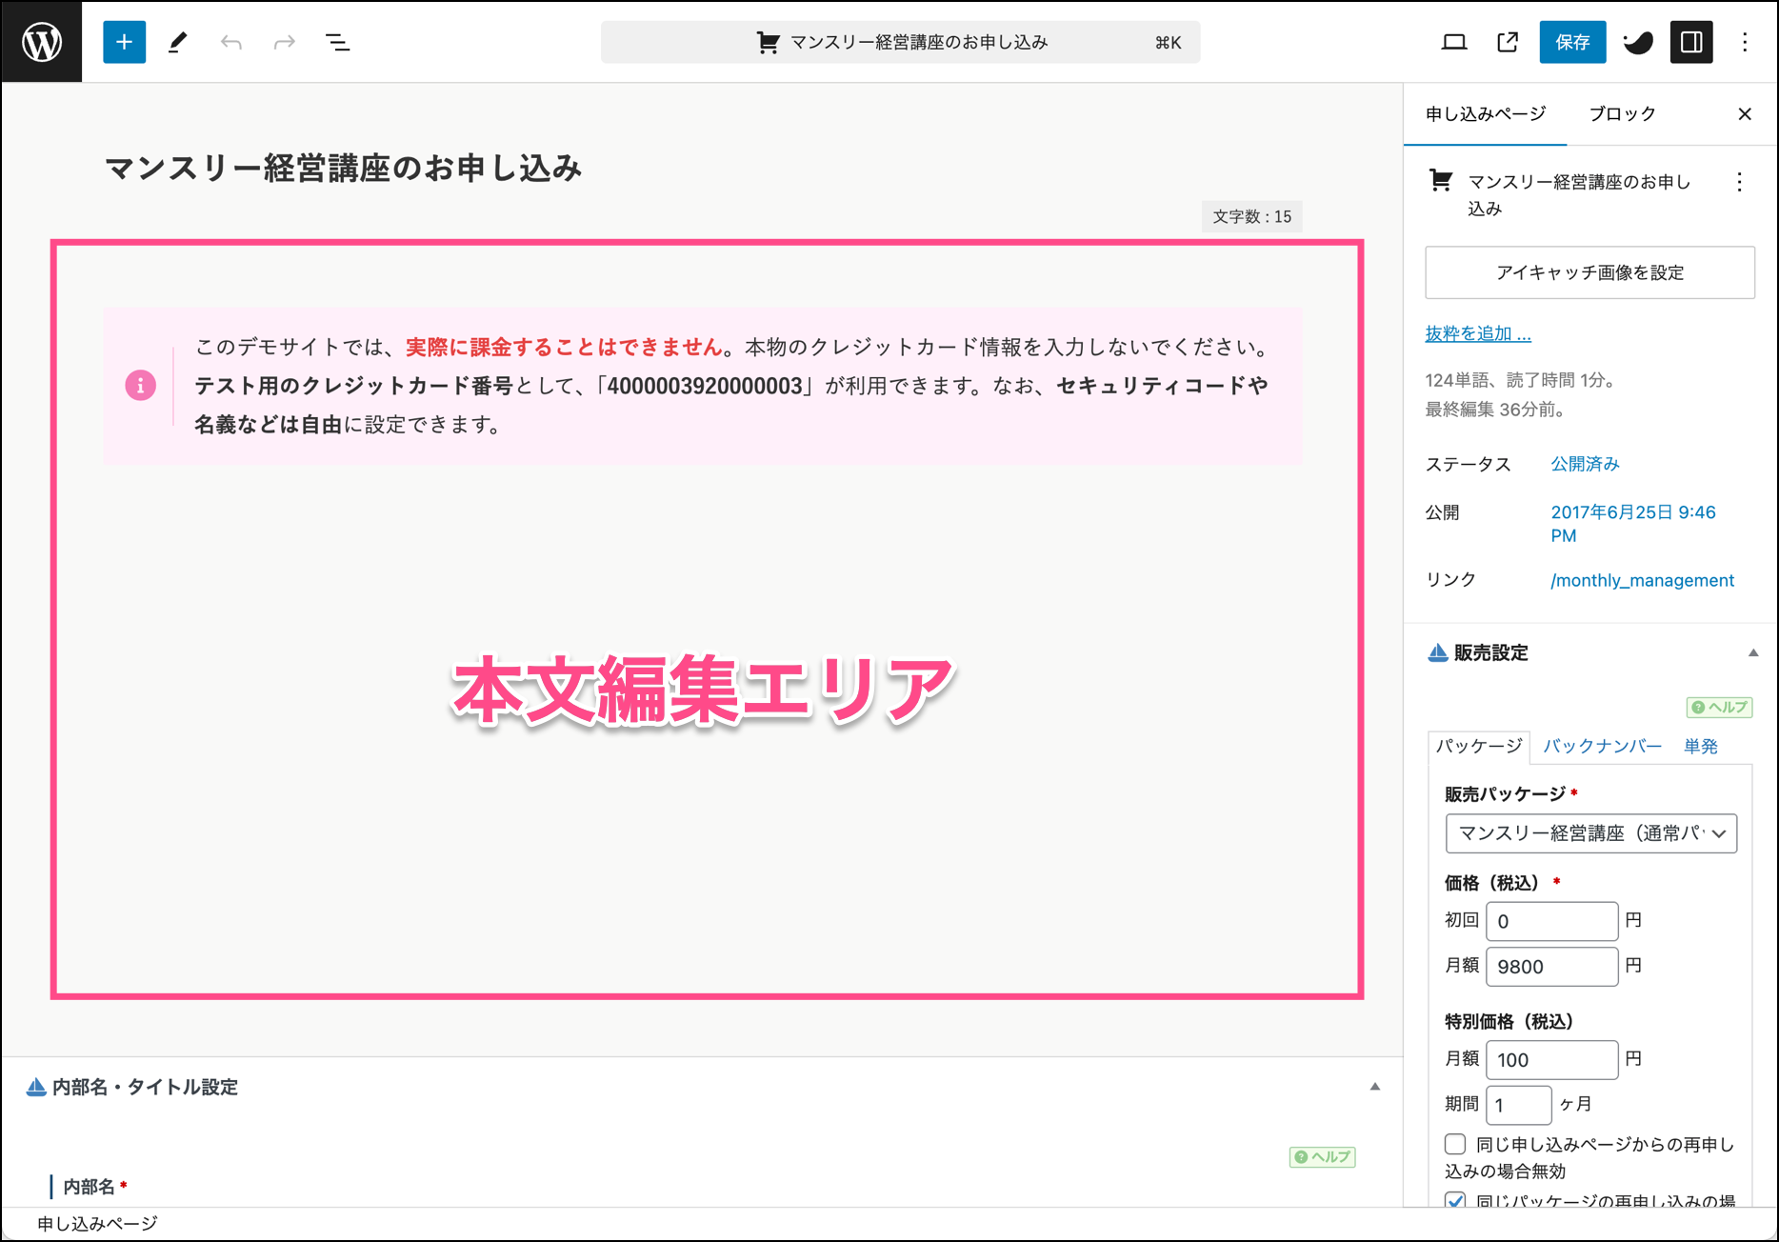The height and width of the screenshot is (1242, 1779).
Task: Click the 抜粋を追加 link
Action: tap(1477, 333)
